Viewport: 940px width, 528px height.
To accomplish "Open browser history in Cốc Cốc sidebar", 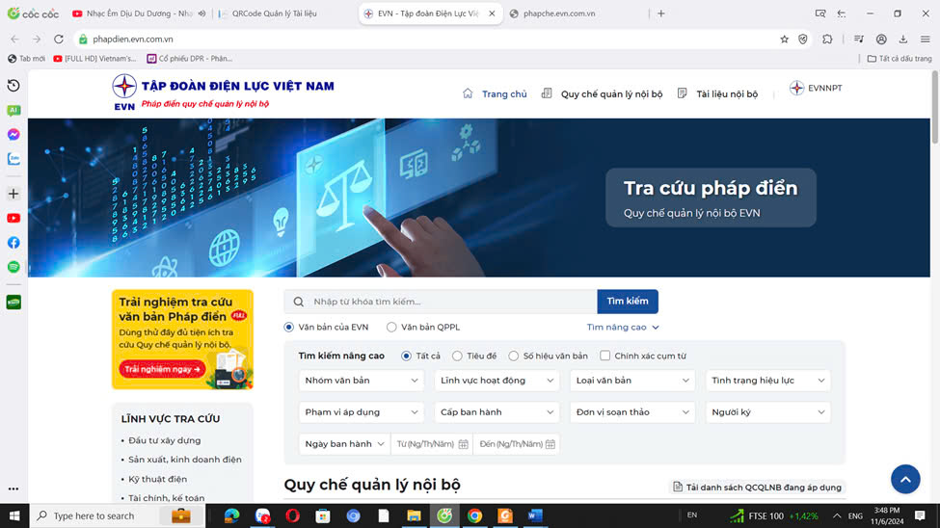I will tap(13, 86).
